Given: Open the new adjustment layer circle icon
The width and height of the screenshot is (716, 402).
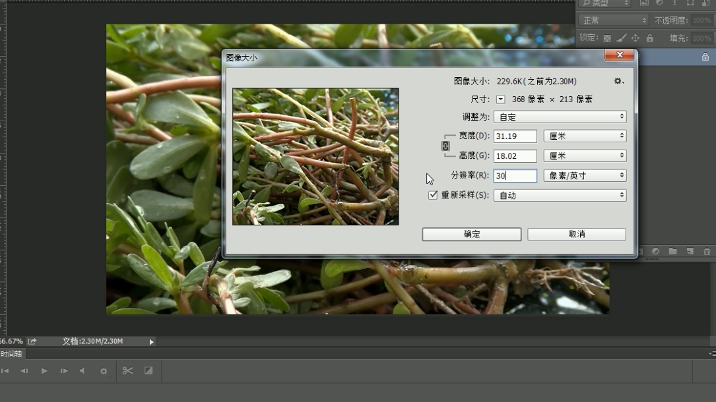Looking at the screenshot, I should tap(655, 251).
